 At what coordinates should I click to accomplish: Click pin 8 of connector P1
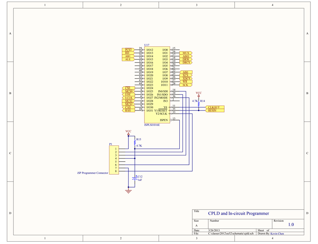click(116, 171)
